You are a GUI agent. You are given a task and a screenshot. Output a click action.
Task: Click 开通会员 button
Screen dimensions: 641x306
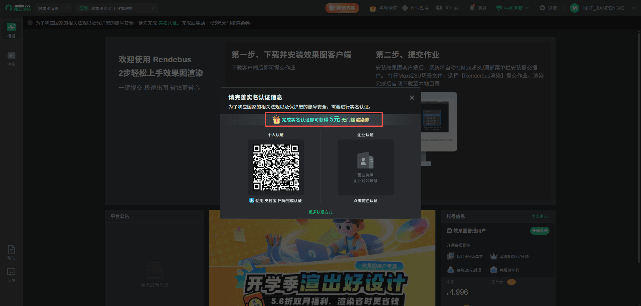(x=540, y=231)
